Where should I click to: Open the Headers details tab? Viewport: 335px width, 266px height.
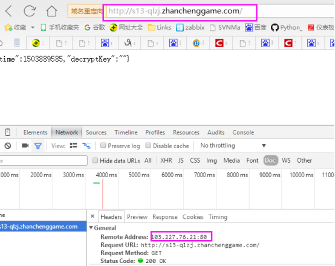pyautogui.click(x=111, y=217)
